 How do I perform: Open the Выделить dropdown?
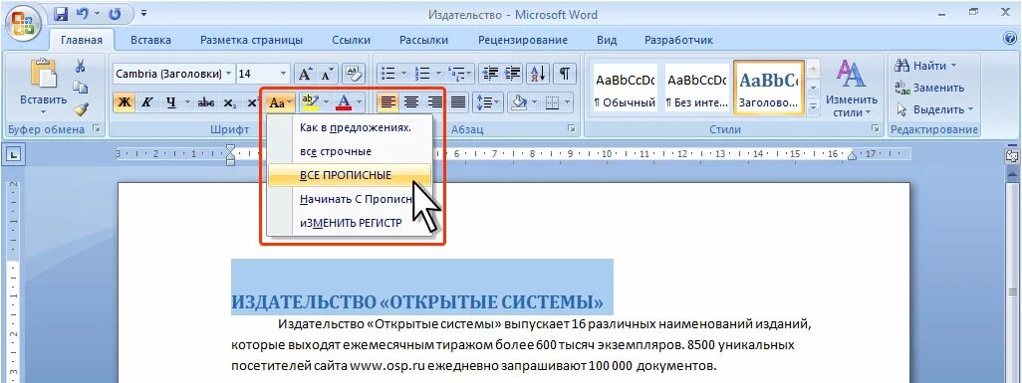tap(933, 108)
